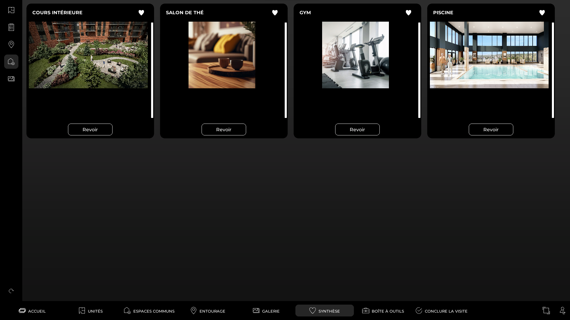Click the add user icon bottom right
This screenshot has height=320, width=570.
pos(562,311)
